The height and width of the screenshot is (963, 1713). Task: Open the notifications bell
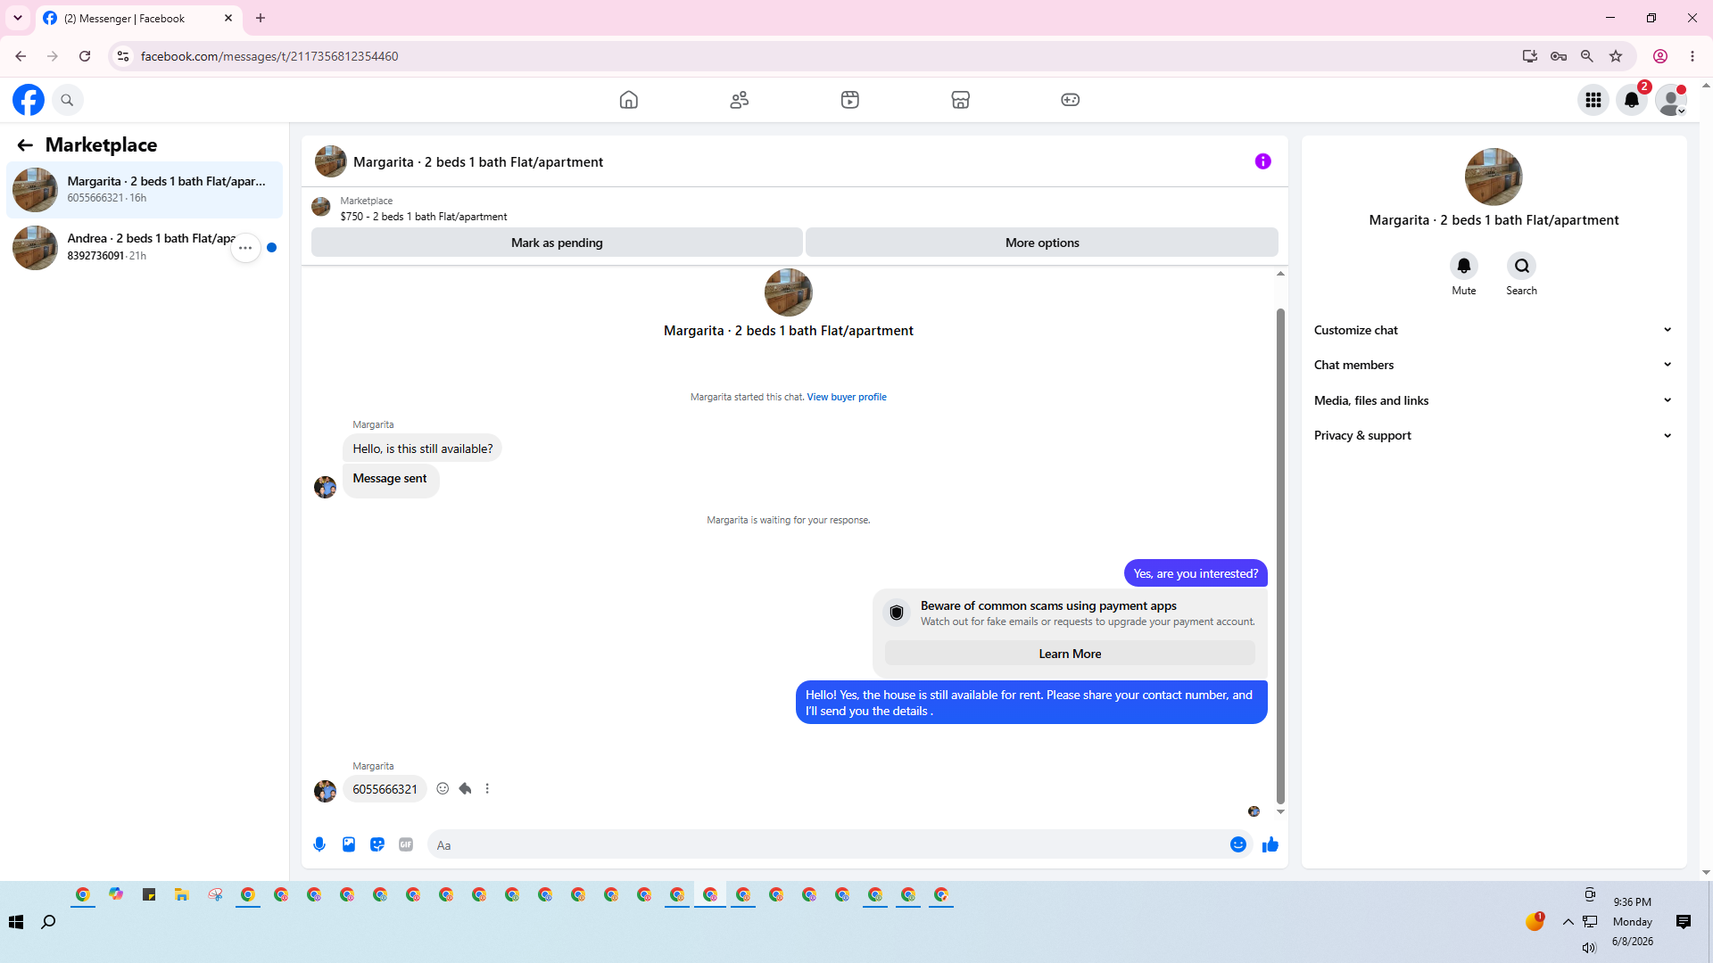(1632, 100)
